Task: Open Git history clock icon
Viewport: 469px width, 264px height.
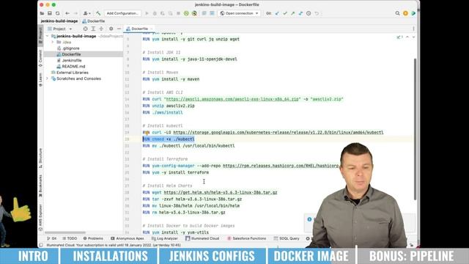Action: tap(309, 13)
